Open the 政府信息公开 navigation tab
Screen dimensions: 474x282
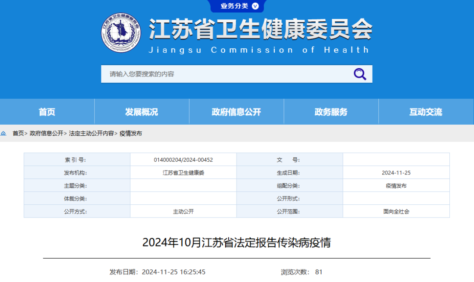tap(237, 112)
